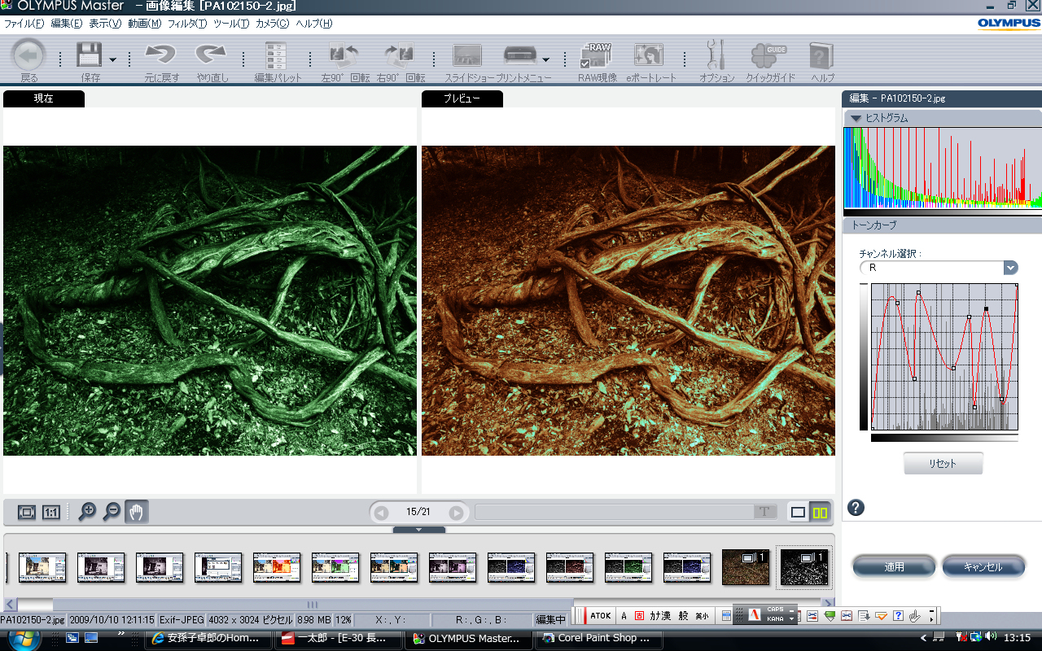The image size is (1042, 651).
Task: Toggle the カナ漢 input mode on IME bar
Action: [x=660, y=616]
